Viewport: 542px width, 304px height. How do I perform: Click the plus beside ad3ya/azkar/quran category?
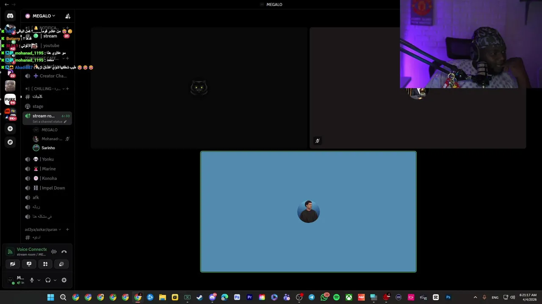click(x=67, y=229)
